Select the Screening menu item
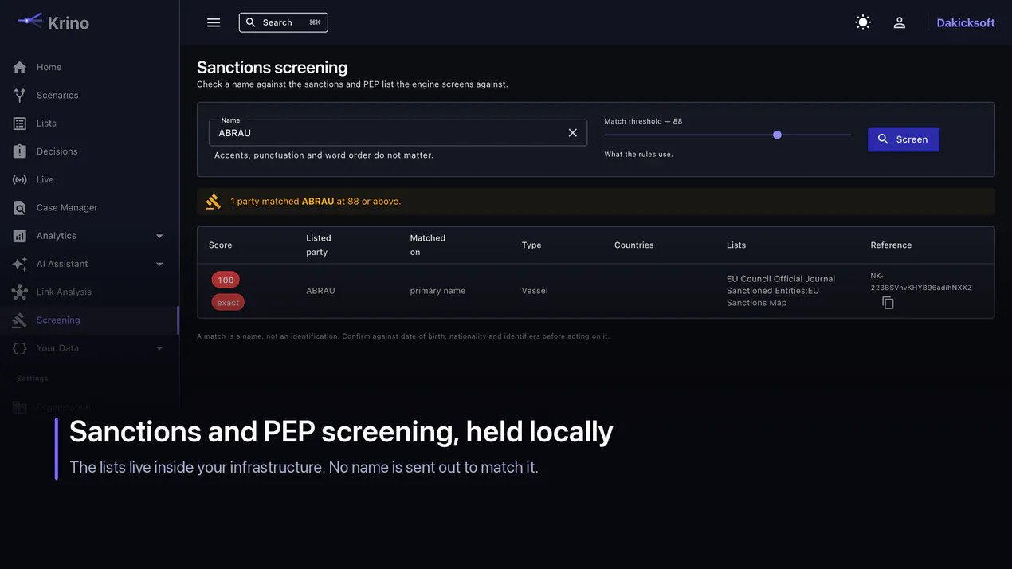Screen dimensions: 1012x569 tap(58, 320)
